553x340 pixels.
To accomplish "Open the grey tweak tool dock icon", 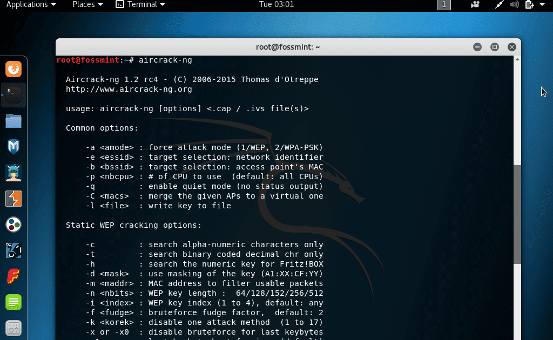I will tap(14, 328).
